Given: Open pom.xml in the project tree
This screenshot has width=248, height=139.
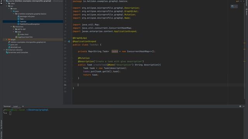Looking at the screenshot, I should [x=14, y=45].
